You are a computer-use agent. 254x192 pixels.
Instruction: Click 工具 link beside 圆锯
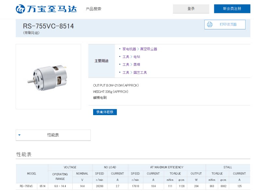[x=126, y=65]
